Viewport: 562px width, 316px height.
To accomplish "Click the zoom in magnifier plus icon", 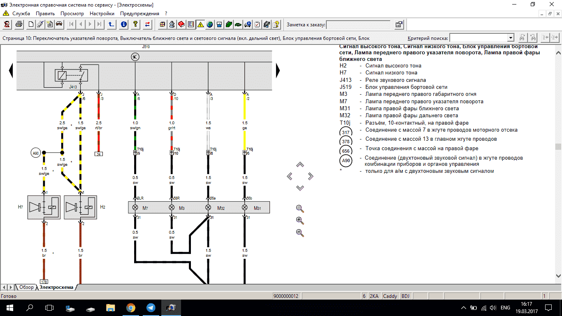I will click(300, 221).
